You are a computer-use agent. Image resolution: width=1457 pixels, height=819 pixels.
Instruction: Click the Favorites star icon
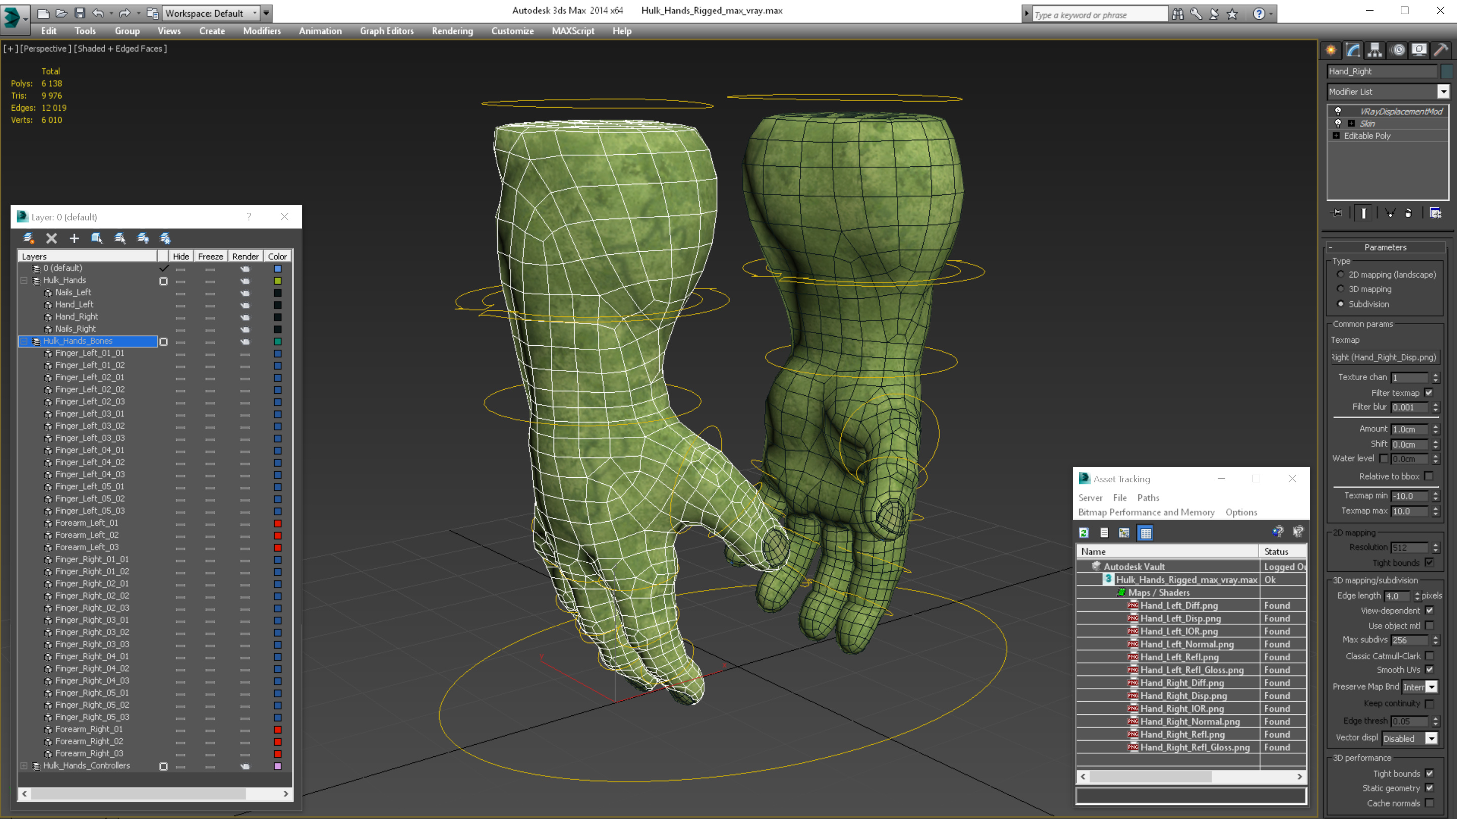click(x=1232, y=14)
